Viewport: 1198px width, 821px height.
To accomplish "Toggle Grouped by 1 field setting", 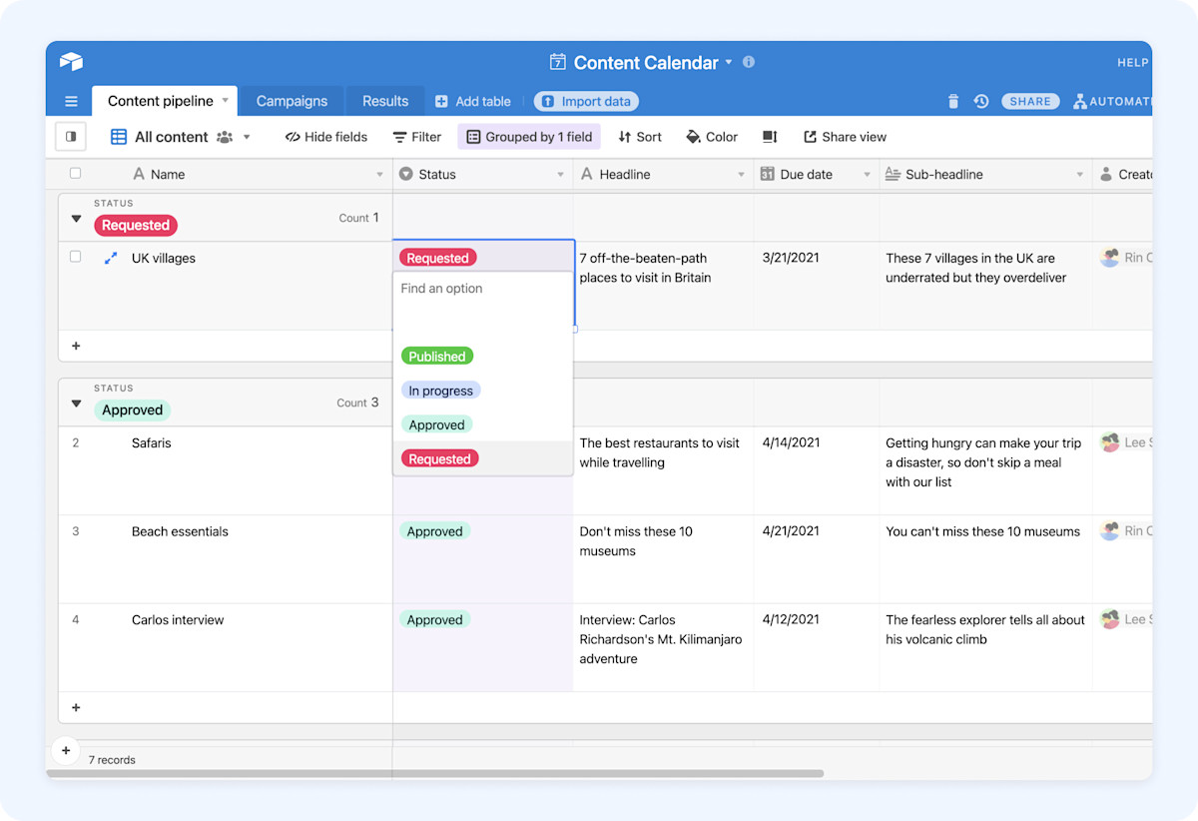I will (x=529, y=136).
